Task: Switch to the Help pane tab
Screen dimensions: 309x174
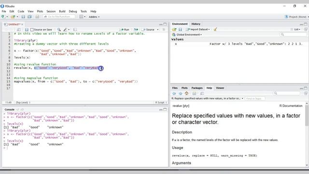Action: 209,88
